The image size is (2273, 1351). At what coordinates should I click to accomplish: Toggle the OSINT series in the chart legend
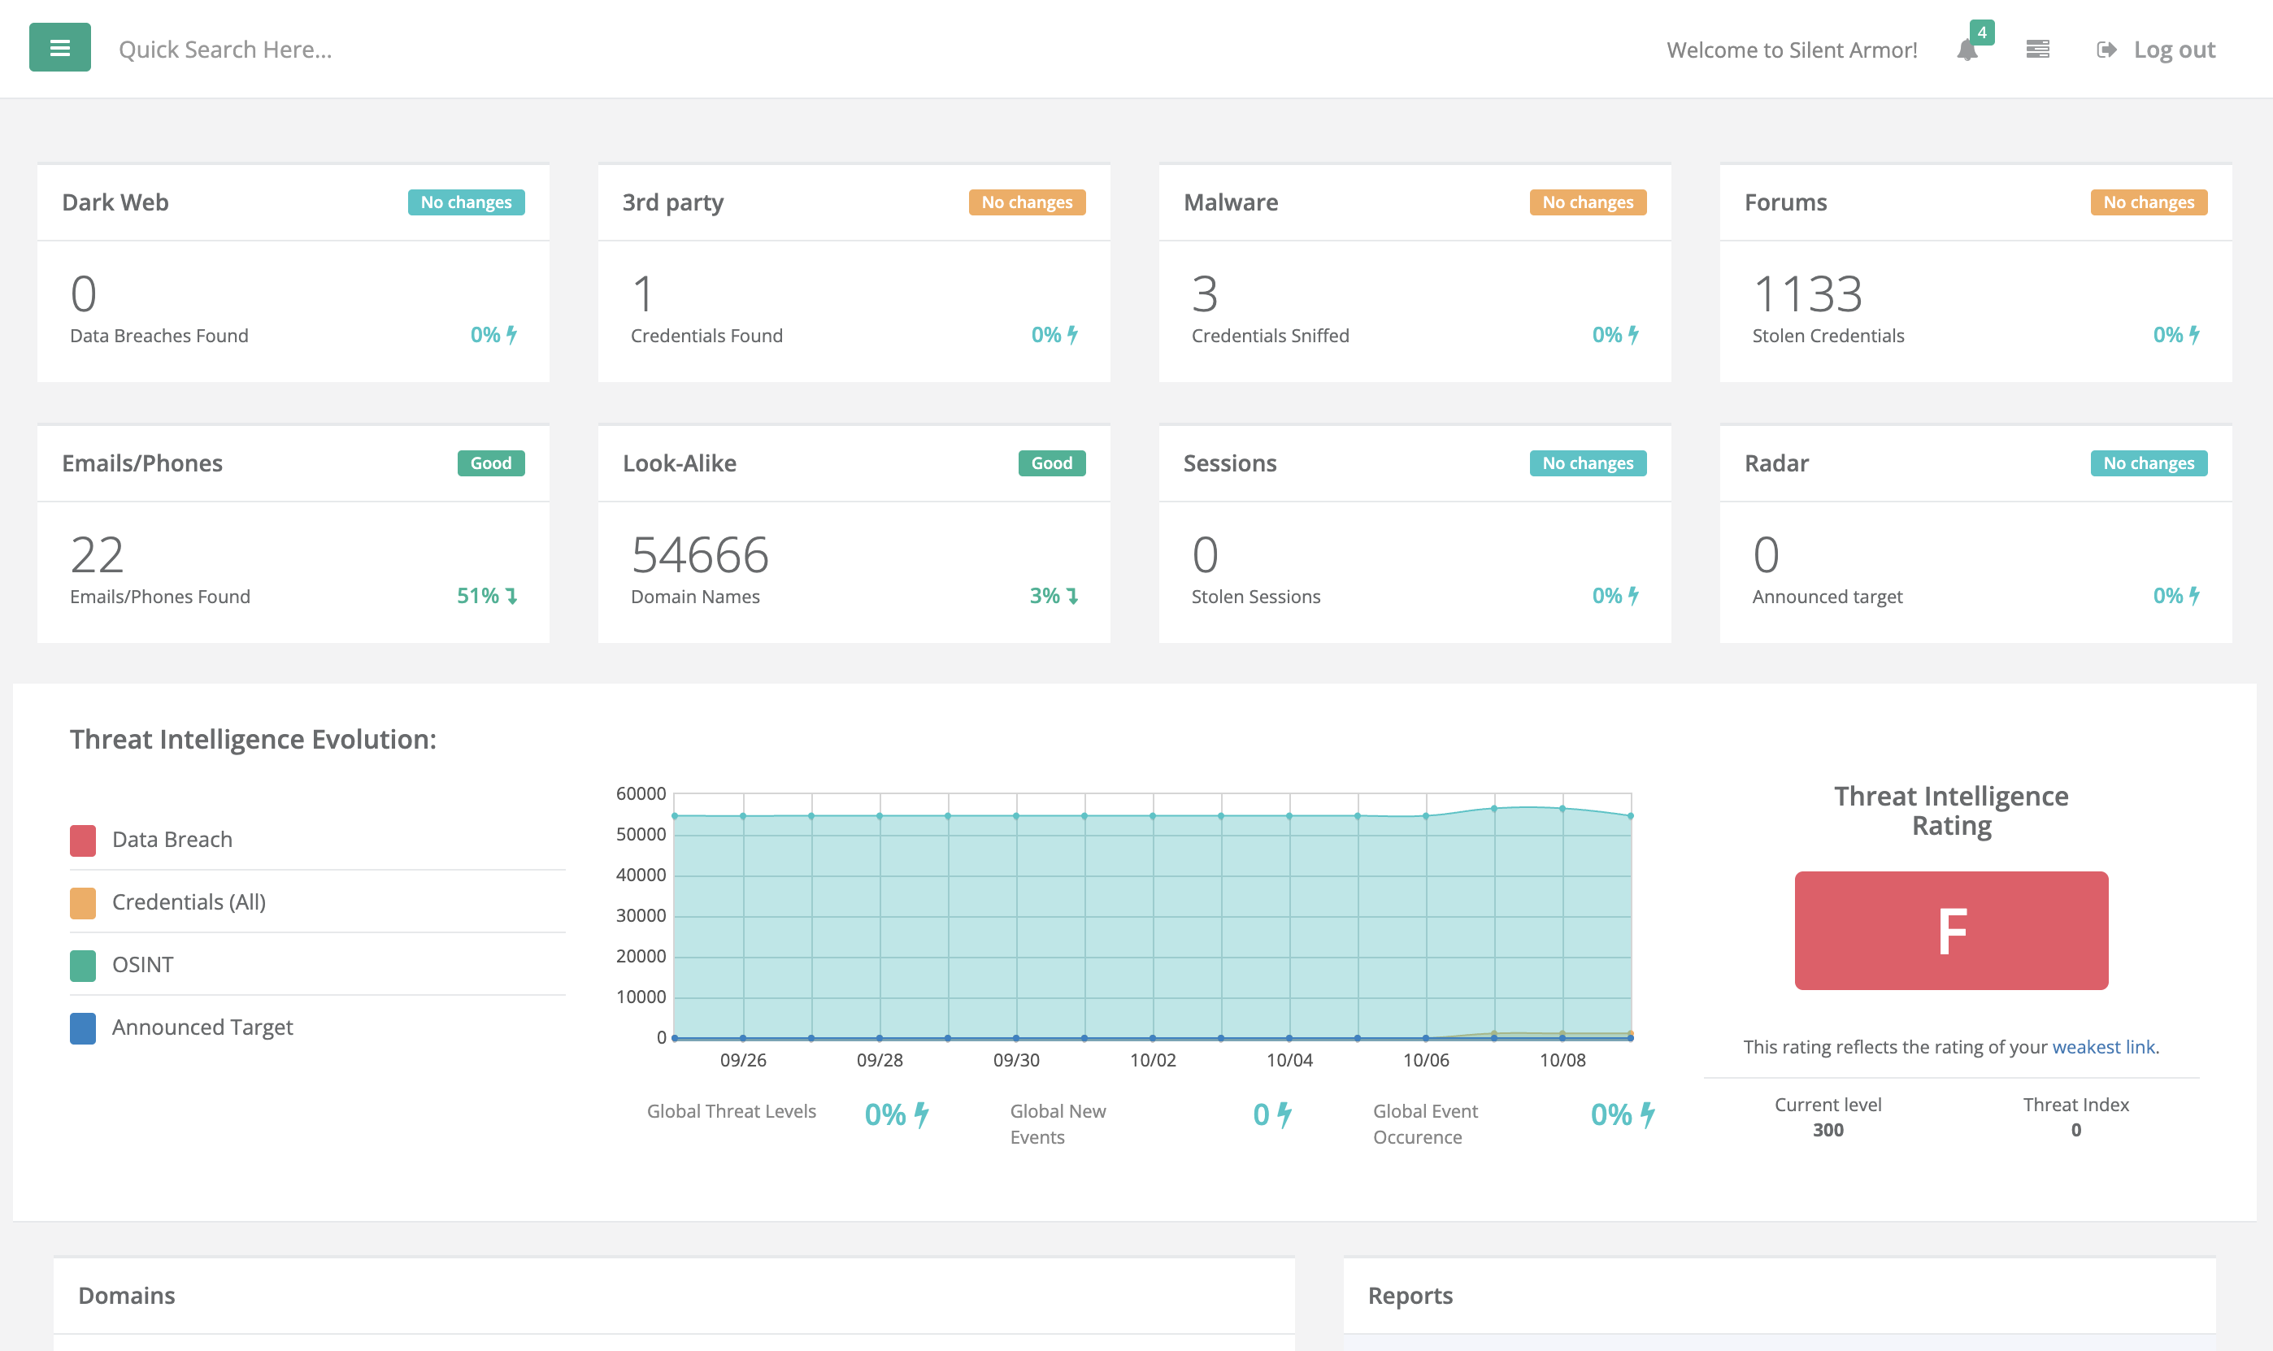click(x=142, y=964)
